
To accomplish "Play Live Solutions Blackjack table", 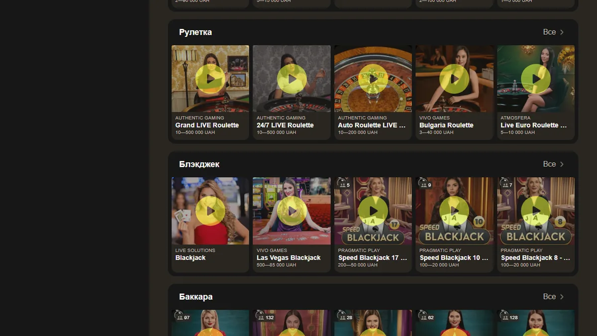I will click(x=210, y=211).
